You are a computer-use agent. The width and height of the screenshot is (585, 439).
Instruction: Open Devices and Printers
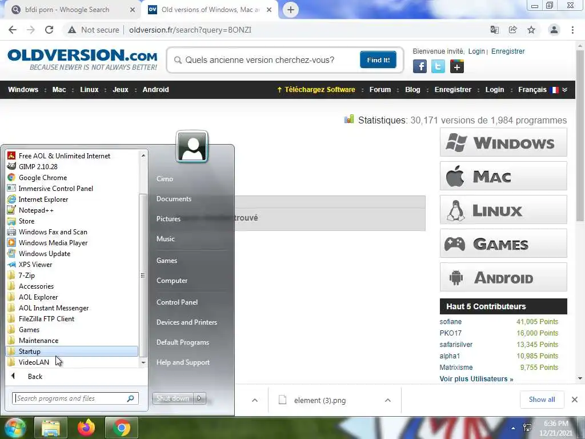(x=187, y=322)
